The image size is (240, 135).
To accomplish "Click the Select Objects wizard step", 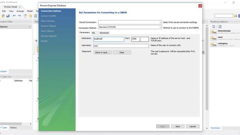I will [47, 31].
